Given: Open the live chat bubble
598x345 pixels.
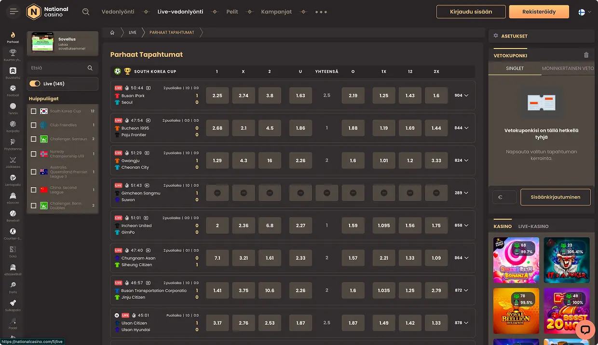Looking at the screenshot, I should click(x=585, y=330).
